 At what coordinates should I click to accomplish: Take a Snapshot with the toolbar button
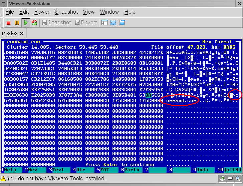56,23
